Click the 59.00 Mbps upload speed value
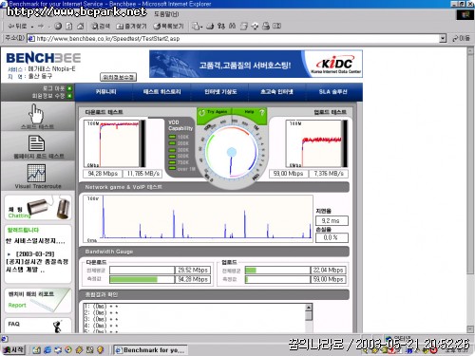Image resolution: width=475 pixels, height=356 pixels. pyautogui.click(x=288, y=174)
